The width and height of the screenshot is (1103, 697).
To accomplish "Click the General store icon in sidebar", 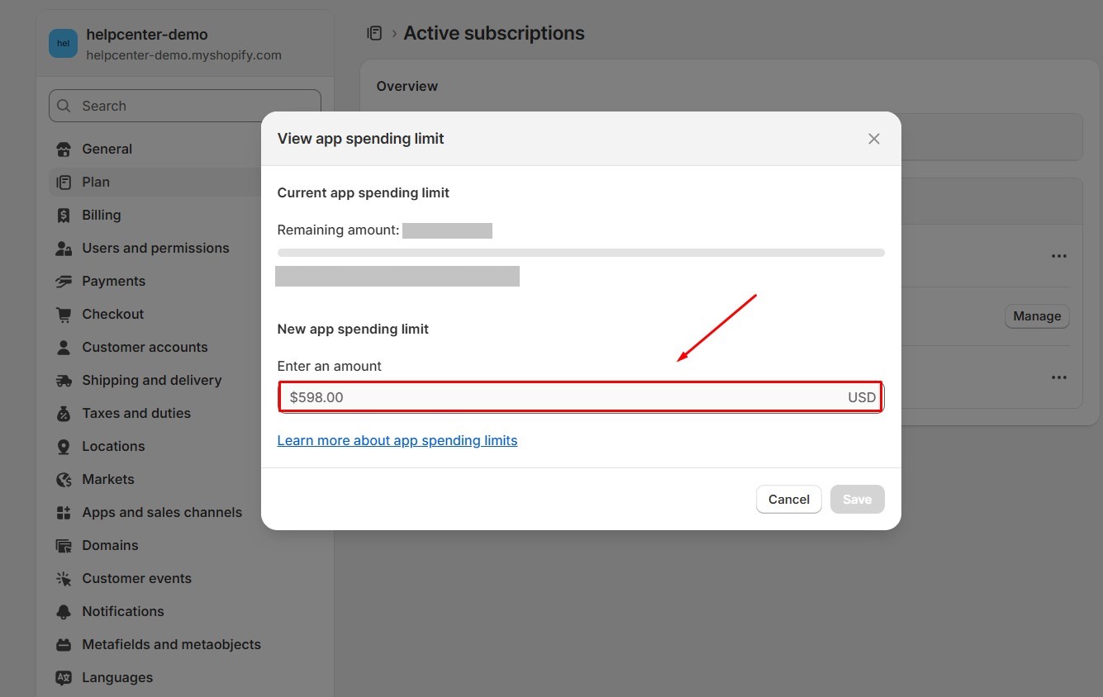I will 64,149.
